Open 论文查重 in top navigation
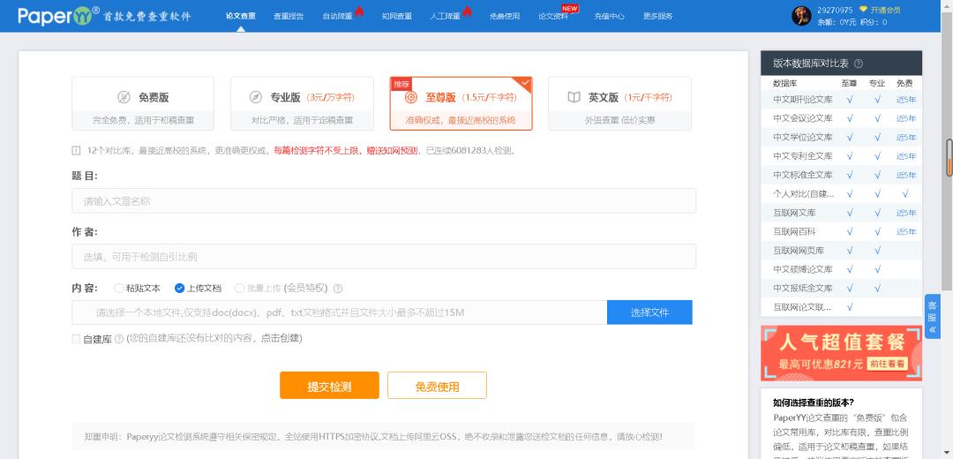 tap(241, 17)
